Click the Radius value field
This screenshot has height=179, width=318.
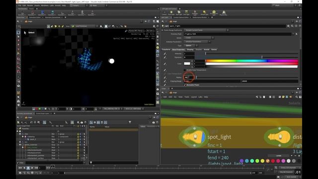click(x=189, y=78)
